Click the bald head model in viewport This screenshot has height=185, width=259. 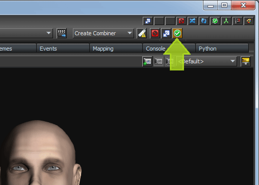(41, 152)
